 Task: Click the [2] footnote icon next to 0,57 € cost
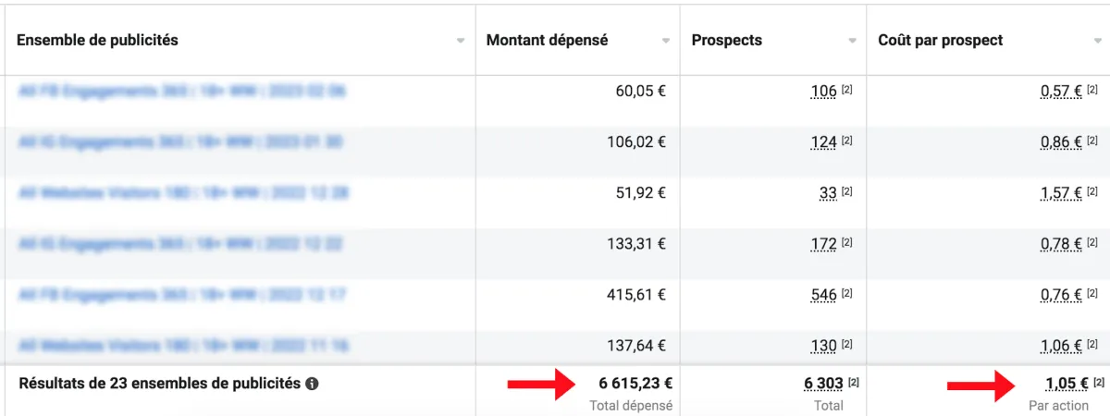1092,91
